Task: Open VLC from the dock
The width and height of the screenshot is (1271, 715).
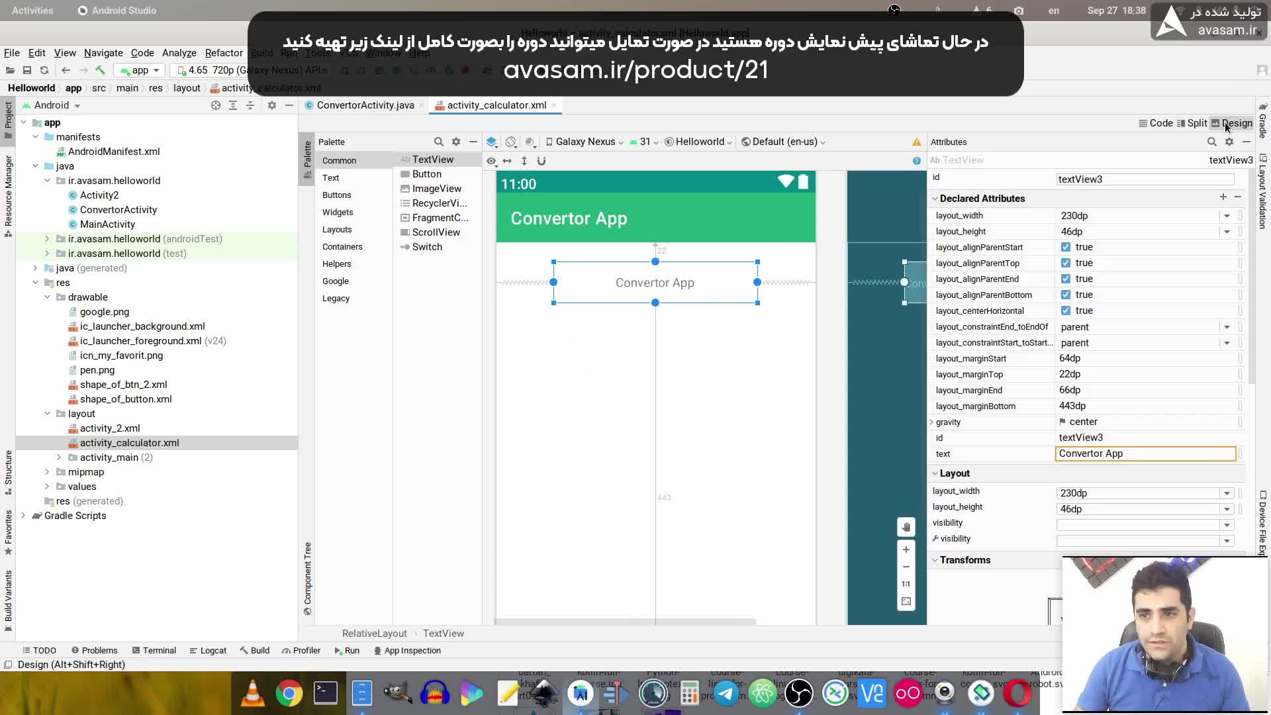Action: click(253, 693)
